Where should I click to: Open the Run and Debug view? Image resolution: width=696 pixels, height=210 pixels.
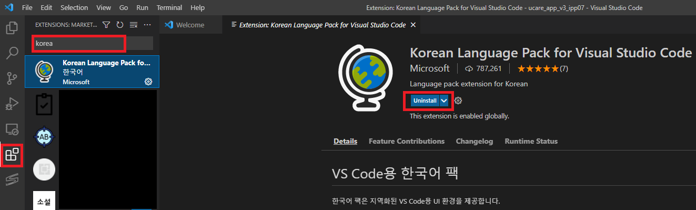12,104
